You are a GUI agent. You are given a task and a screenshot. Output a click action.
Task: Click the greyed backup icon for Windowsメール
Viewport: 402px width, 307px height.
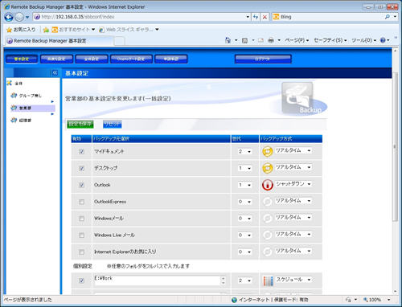(x=267, y=219)
